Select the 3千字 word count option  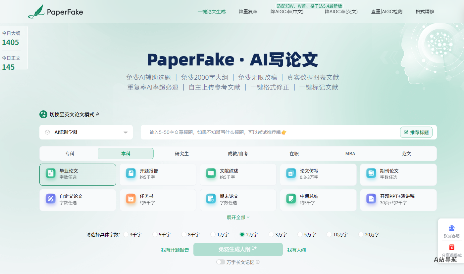[126, 234]
